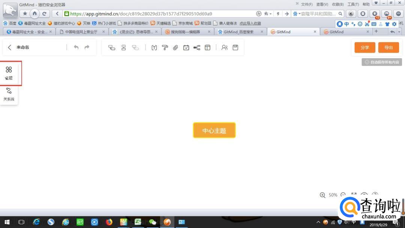Switch to the 中国电信网上营业厅 tab
This screenshot has width=405, height=228.
[x=81, y=32]
